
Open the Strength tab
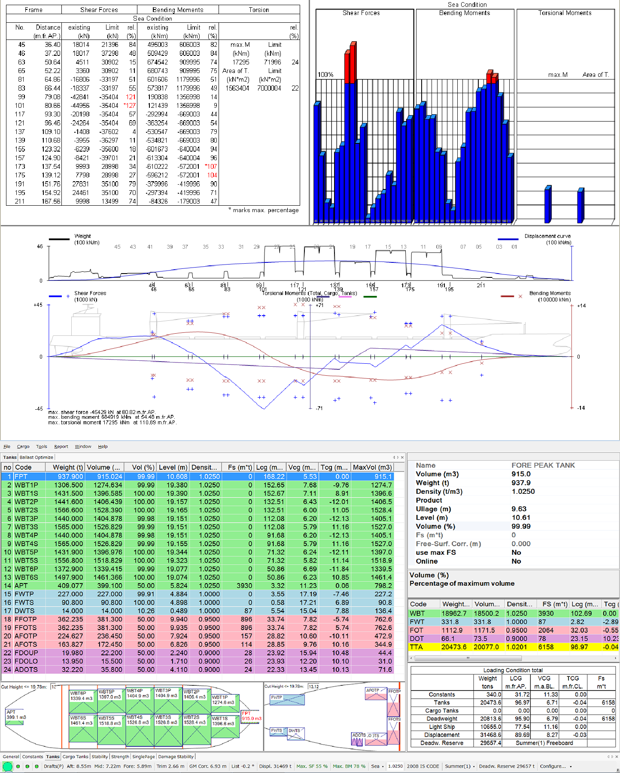click(120, 757)
